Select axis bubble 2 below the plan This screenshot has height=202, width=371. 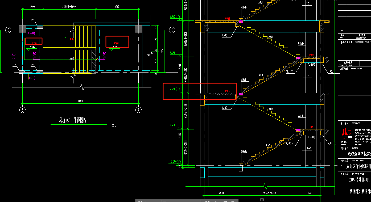click(x=23, y=110)
